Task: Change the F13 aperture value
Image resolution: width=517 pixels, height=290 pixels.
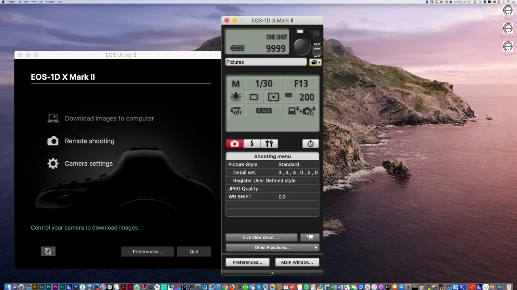Action: coord(301,84)
